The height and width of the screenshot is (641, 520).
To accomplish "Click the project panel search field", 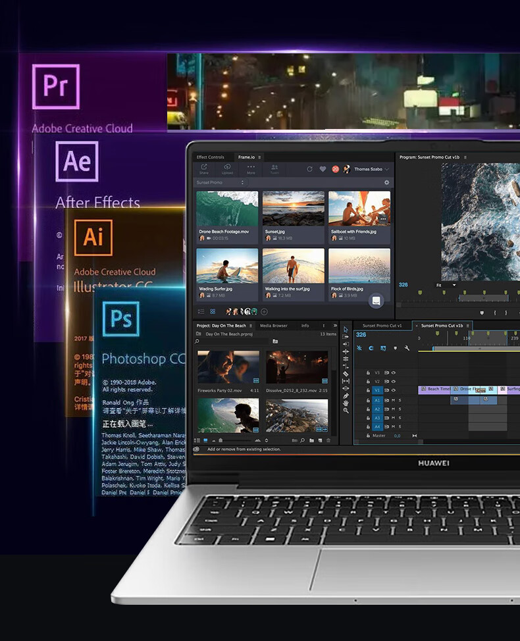I will 232,342.
